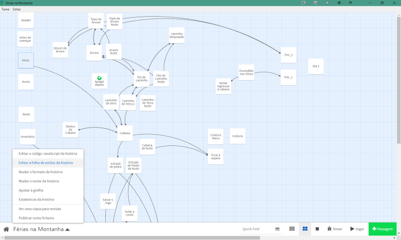
Task: Switch to large single-square passage view
Action: pyautogui.click(x=317, y=229)
